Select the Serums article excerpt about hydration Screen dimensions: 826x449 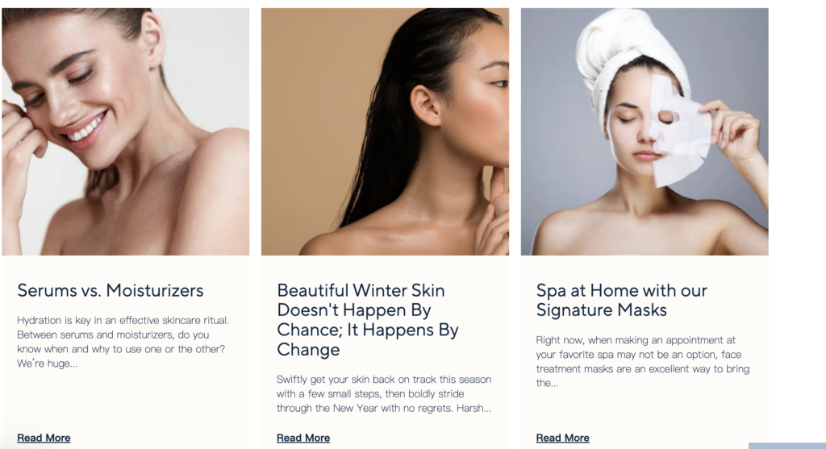tap(123, 342)
